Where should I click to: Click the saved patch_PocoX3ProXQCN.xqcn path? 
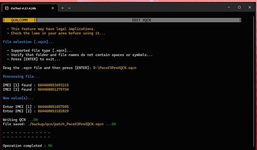point(66,124)
